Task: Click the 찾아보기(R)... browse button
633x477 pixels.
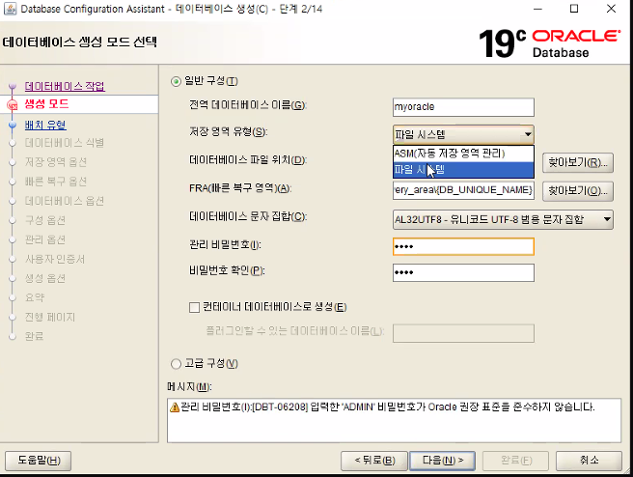Action: click(578, 163)
